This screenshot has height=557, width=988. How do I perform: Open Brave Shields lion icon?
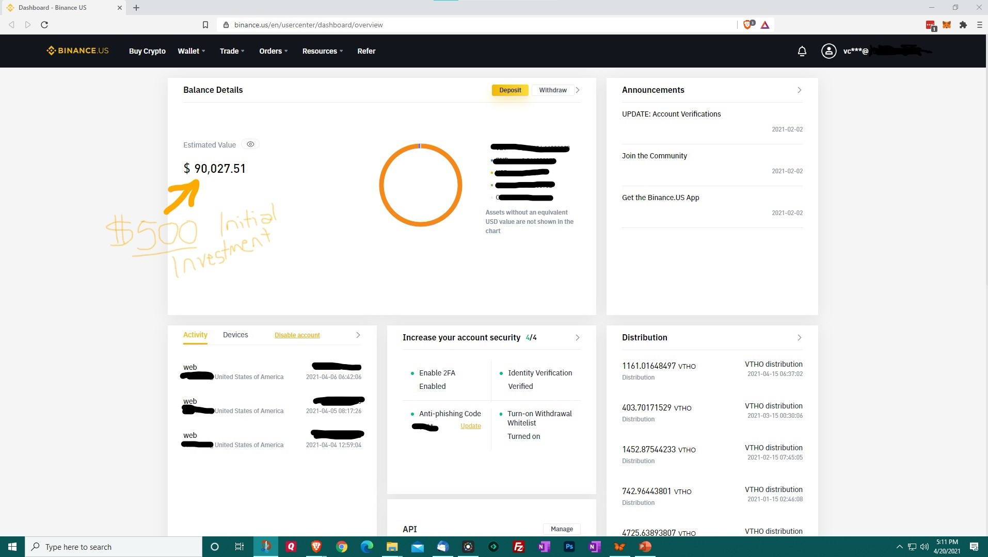(748, 25)
